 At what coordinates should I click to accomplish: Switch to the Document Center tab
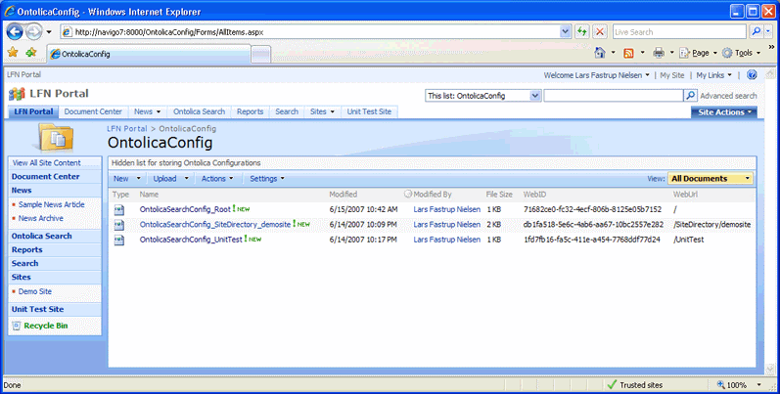(93, 111)
